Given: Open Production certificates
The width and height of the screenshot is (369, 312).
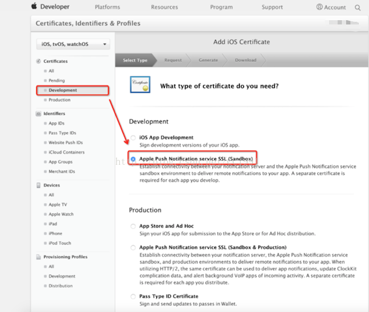Looking at the screenshot, I should 60,100.
